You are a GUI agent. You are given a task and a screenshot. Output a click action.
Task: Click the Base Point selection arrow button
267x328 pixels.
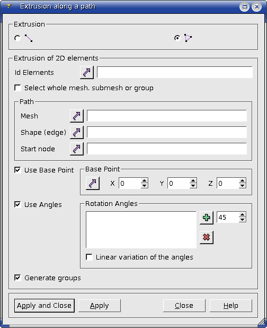[93, 183]
